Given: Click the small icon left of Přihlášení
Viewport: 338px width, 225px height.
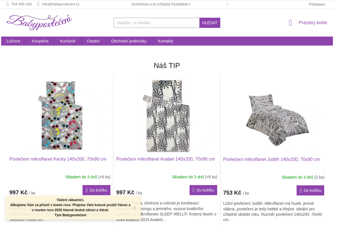Looking at the screenshot, I should coord(227,4).
